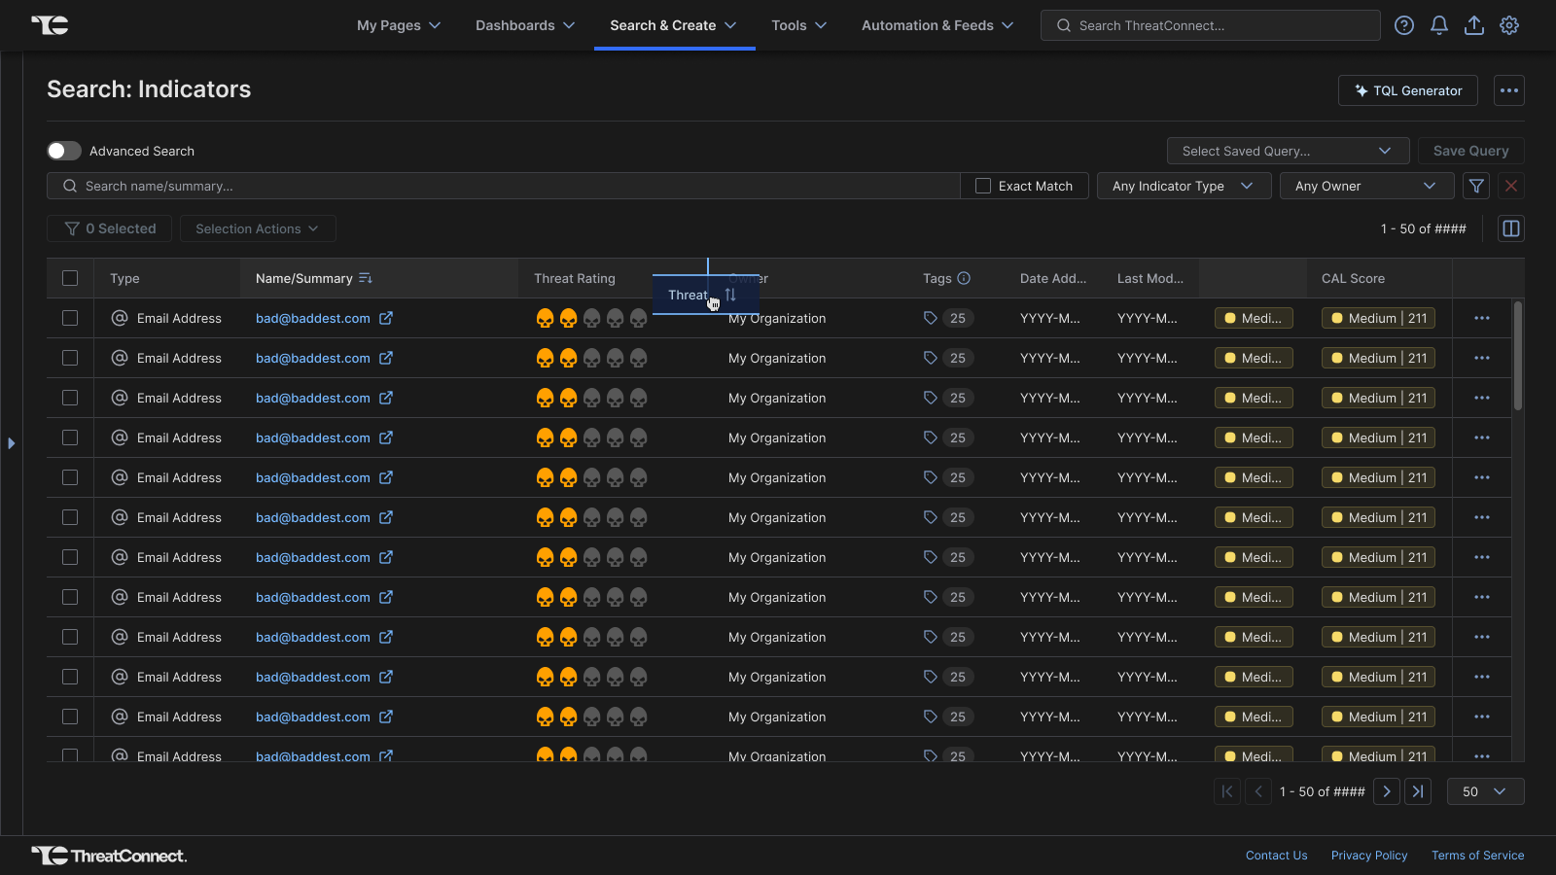
Task: Open the Any Owner dropdown
Action: click(1365, 186)
